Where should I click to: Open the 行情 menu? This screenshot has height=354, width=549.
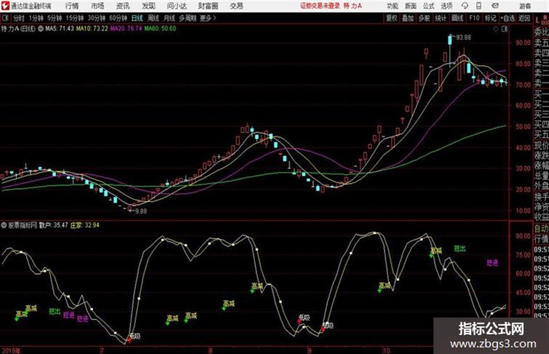coord(72,6)
